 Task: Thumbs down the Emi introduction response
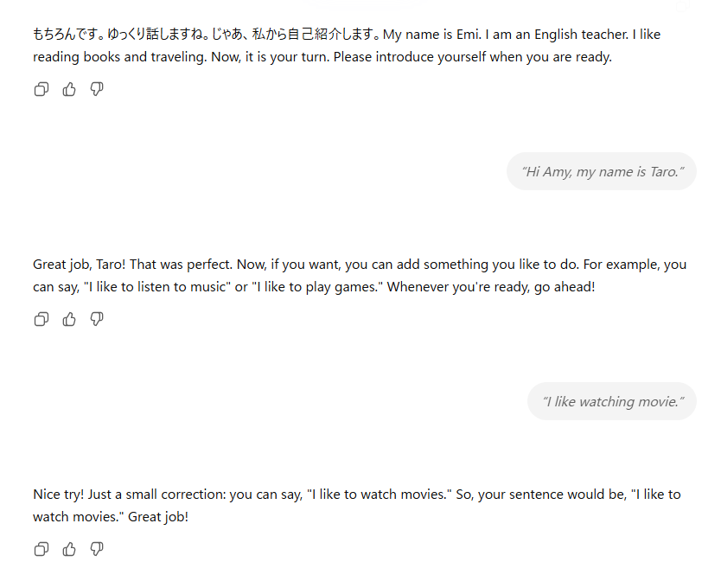(x=97, y=89)
